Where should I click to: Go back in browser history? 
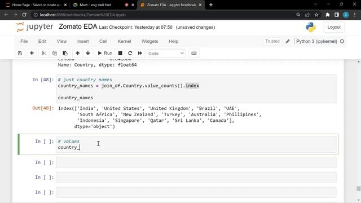tap(6, 15)
